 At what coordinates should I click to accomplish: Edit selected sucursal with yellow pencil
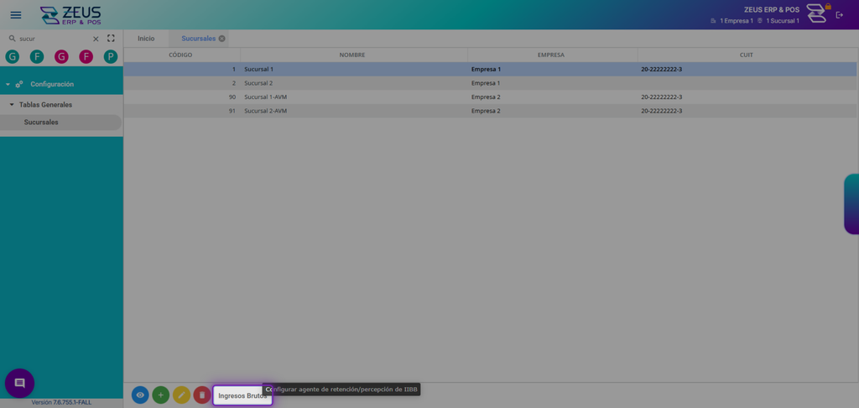[181, 395]
